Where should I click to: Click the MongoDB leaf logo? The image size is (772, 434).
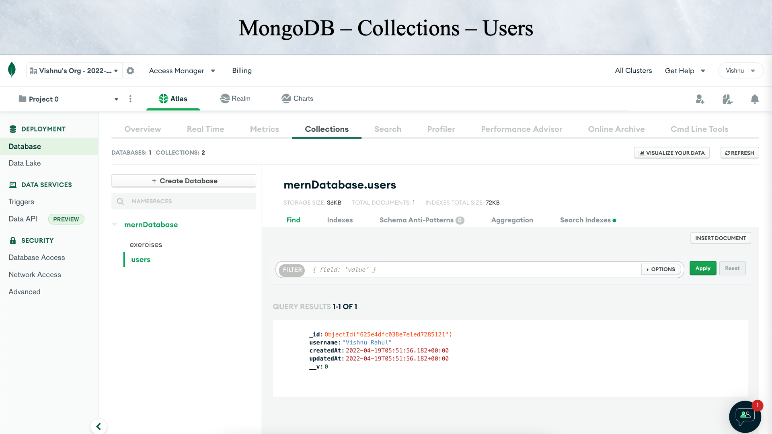12,70
